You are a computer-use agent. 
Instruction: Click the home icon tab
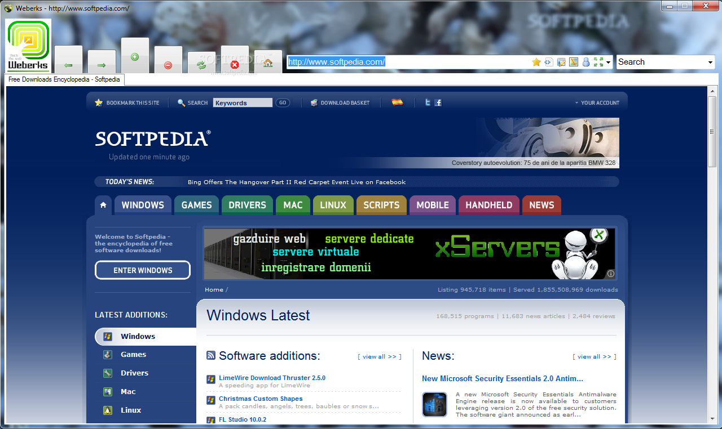coord(103,205)
